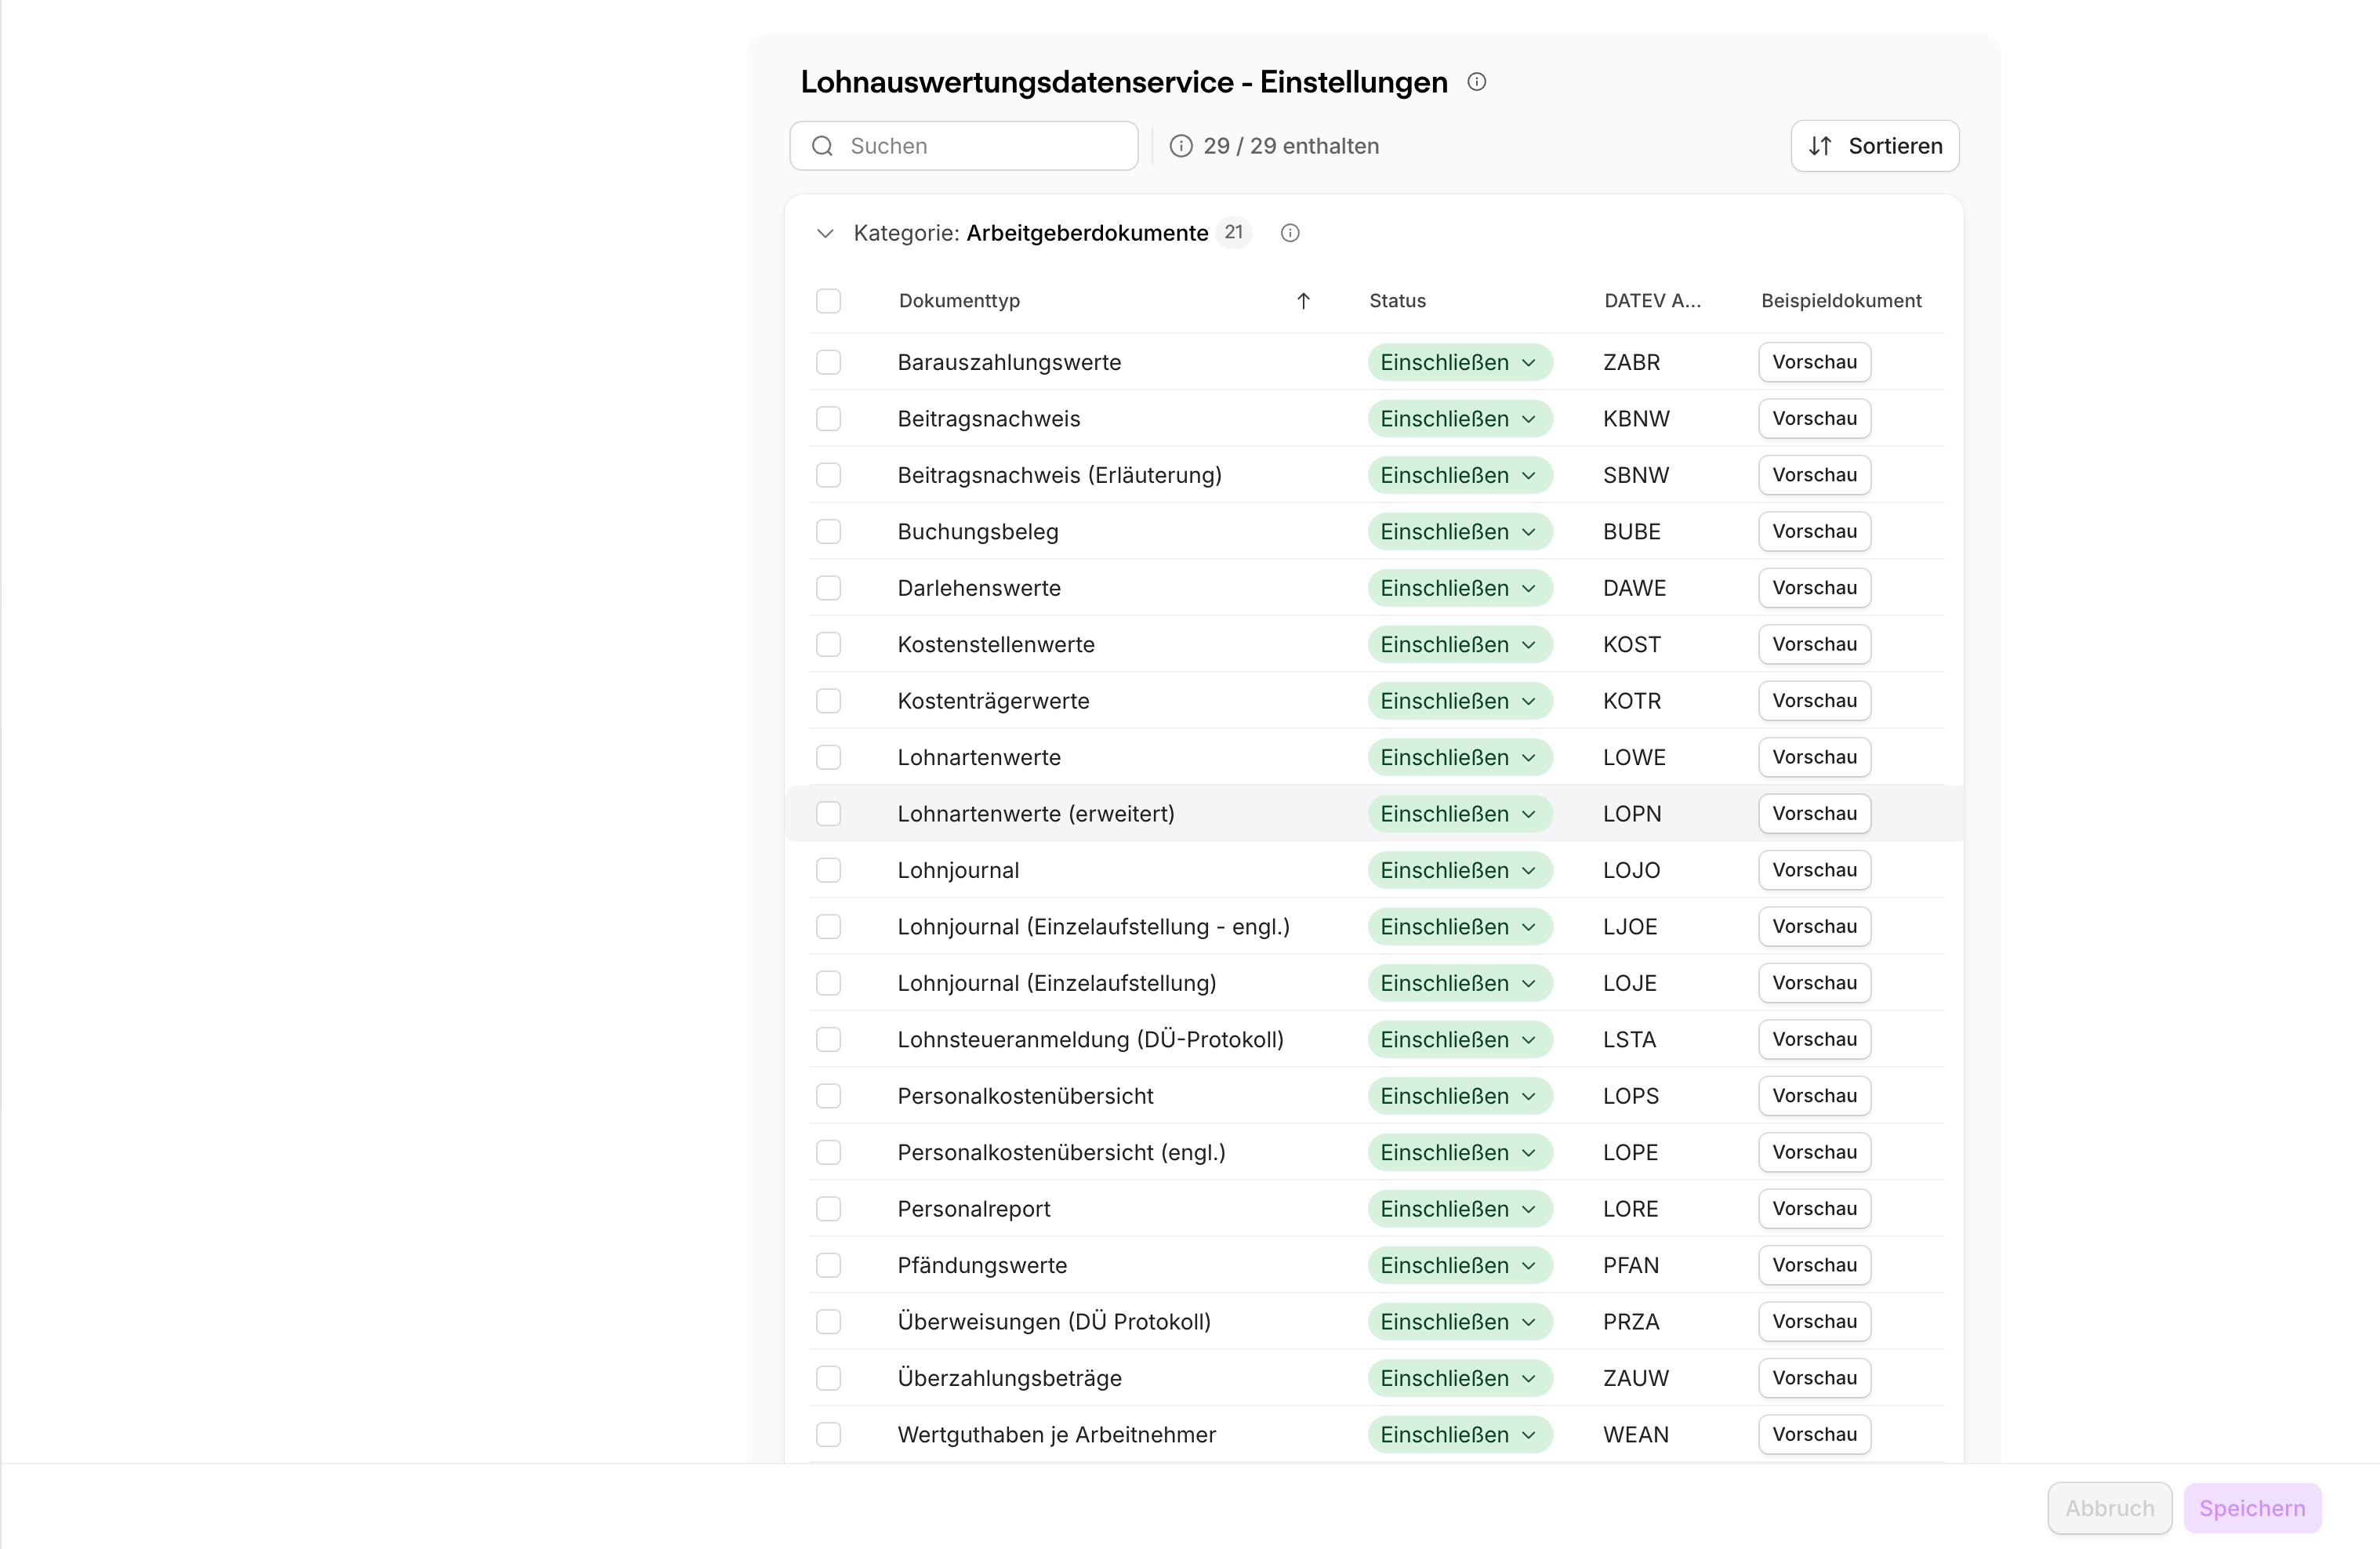The image size is (2380, 1549).
Task: Click the magnifier icon in the search box
Action: pyautogui.click(x=822, y=146)
